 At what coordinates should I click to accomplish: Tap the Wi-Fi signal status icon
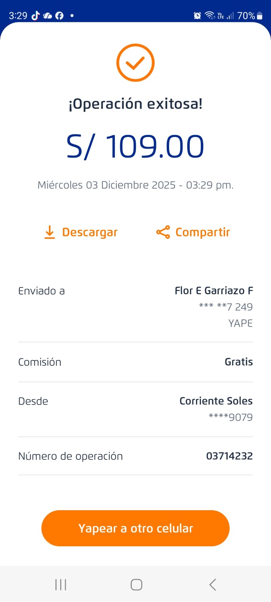(x=209, y=15)
